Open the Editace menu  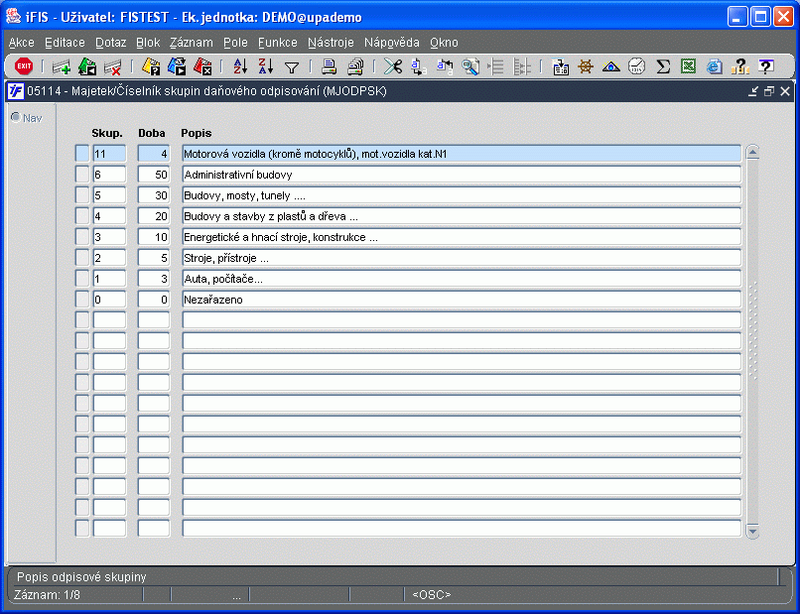tap(65, 43)
